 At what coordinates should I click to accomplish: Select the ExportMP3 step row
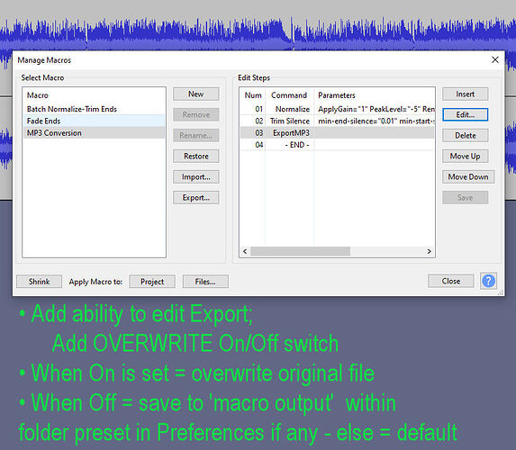338,133
